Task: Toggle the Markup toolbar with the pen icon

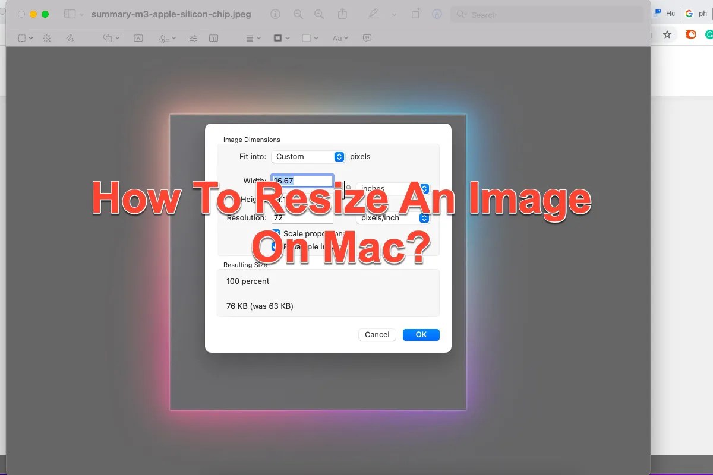Action: pyautogui.click(x=374, y=14)
